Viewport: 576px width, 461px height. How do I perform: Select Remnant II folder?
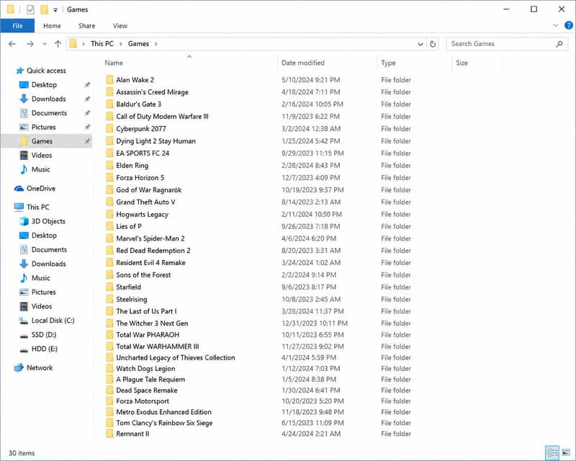point(132,434)
